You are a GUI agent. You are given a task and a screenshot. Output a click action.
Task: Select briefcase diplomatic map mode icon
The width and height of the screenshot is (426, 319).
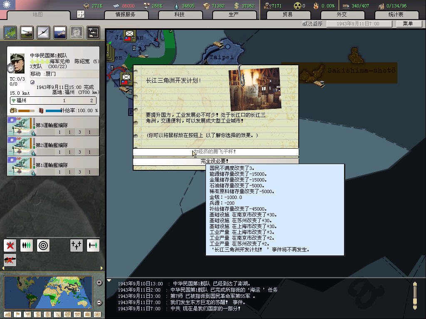87,314
